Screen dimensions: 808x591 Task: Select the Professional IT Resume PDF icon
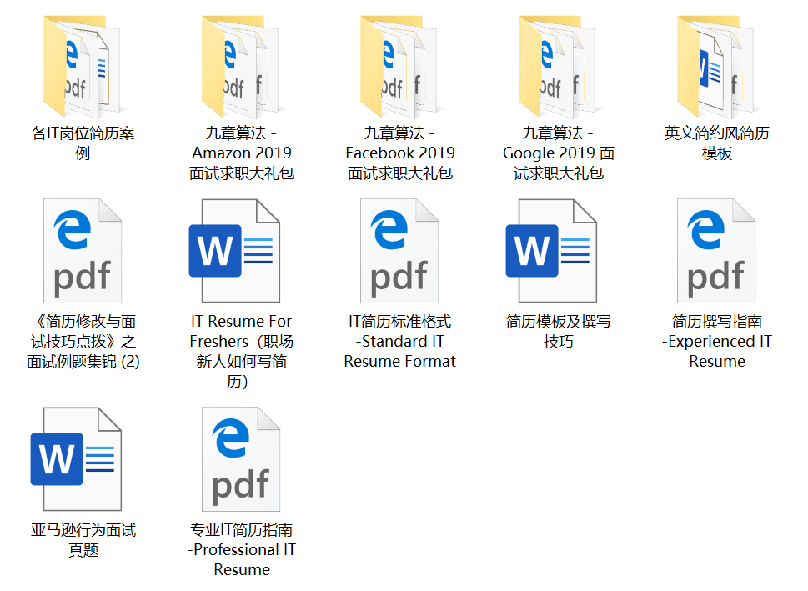pyautogui.click(x=241, y=459)
